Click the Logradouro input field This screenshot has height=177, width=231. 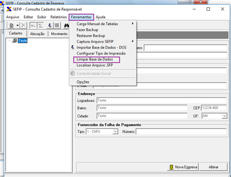point(161,100)
